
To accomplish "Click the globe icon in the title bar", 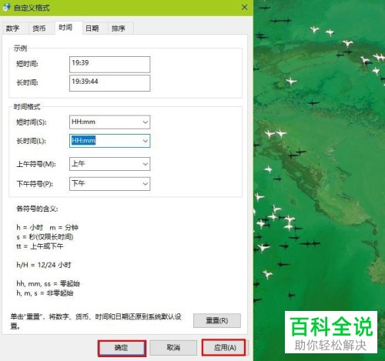I will pos(6,8).
